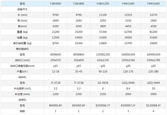Select the 轴数 row label
Screen dimensions: 167x115
[x=22, y=111]
